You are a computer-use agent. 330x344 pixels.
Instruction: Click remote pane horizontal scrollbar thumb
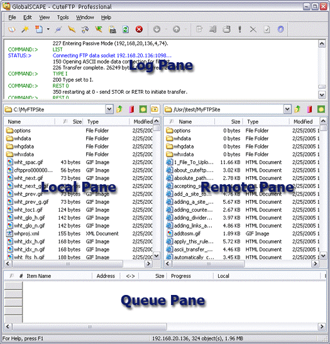pyautogui.click(x=208, y=264)
